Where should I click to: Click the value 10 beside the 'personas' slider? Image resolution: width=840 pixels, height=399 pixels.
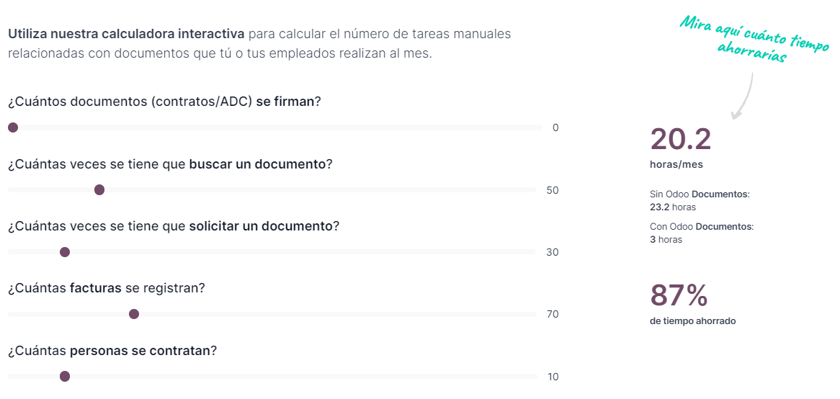click(x=553, y=377)
